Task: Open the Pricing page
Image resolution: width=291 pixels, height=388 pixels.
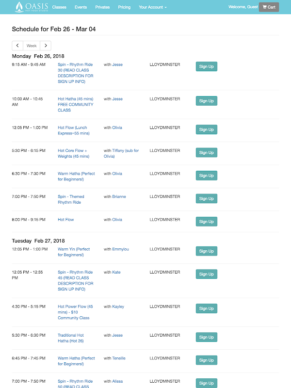Action: tap(124, 7)
